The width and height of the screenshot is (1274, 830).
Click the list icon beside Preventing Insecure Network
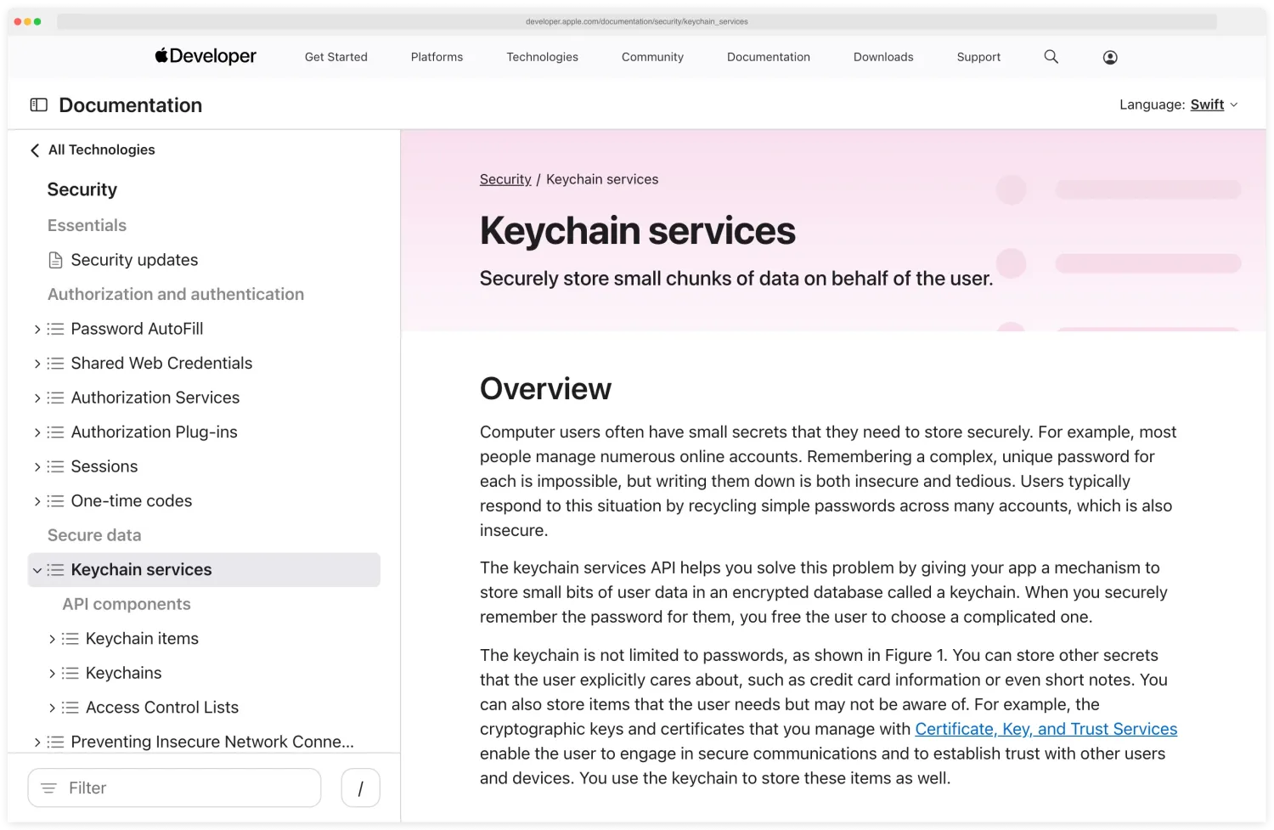(55, 742)
